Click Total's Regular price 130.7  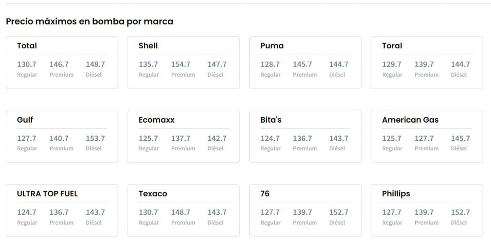(x=27, y=64)
